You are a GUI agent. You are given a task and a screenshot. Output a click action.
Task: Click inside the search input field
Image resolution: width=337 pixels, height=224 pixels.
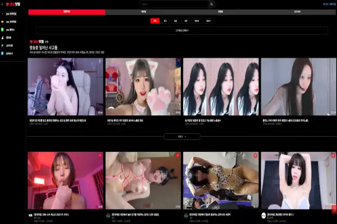[x=174, y=4]
